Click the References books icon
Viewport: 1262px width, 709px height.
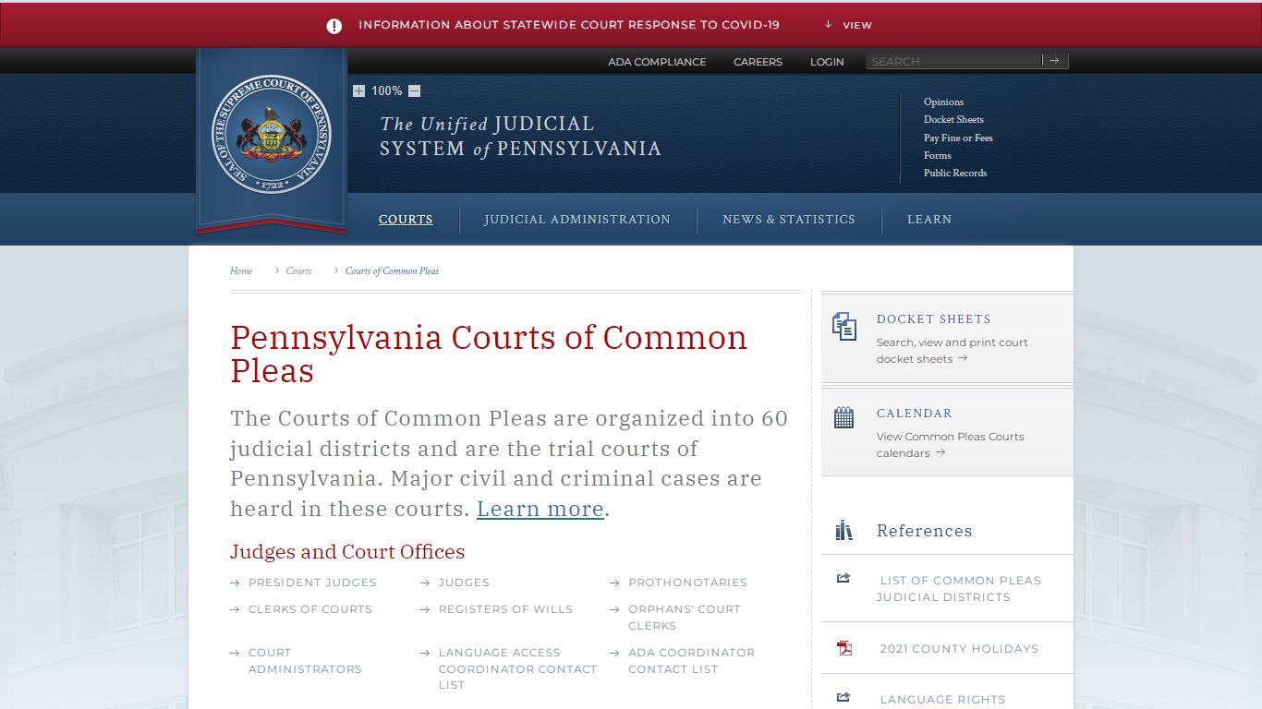point(843,530)
